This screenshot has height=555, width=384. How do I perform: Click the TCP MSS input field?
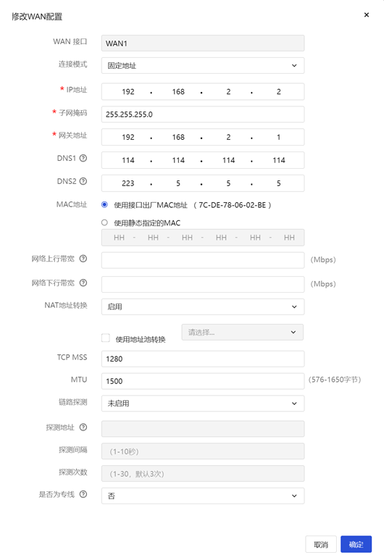click(x=203, y=359)
